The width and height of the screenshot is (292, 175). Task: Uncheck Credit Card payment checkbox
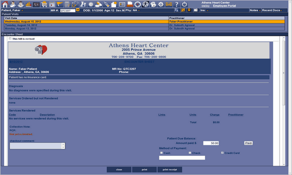click(222, 152)
